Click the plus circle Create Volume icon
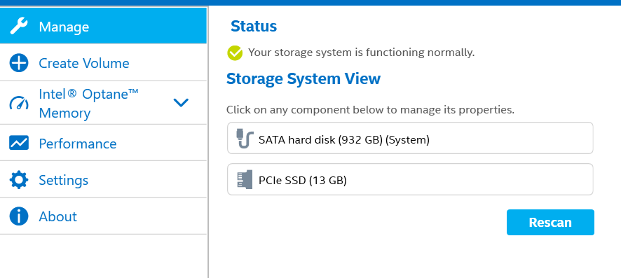The height and width of the screenshot is (278, 621). [19, 63]
